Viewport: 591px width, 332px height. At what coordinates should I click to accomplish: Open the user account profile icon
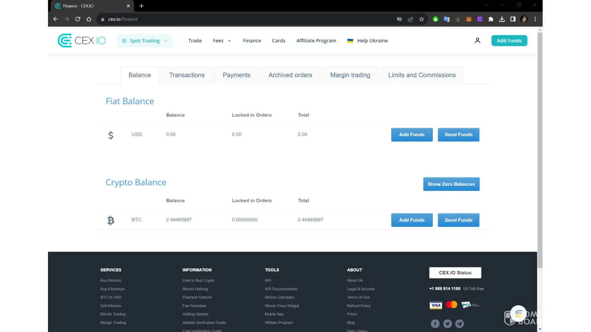[477, 41]
